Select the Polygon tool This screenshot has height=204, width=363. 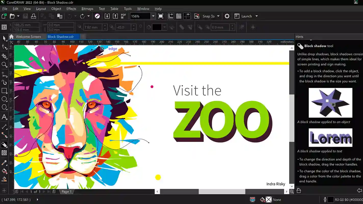click(4, 107)
